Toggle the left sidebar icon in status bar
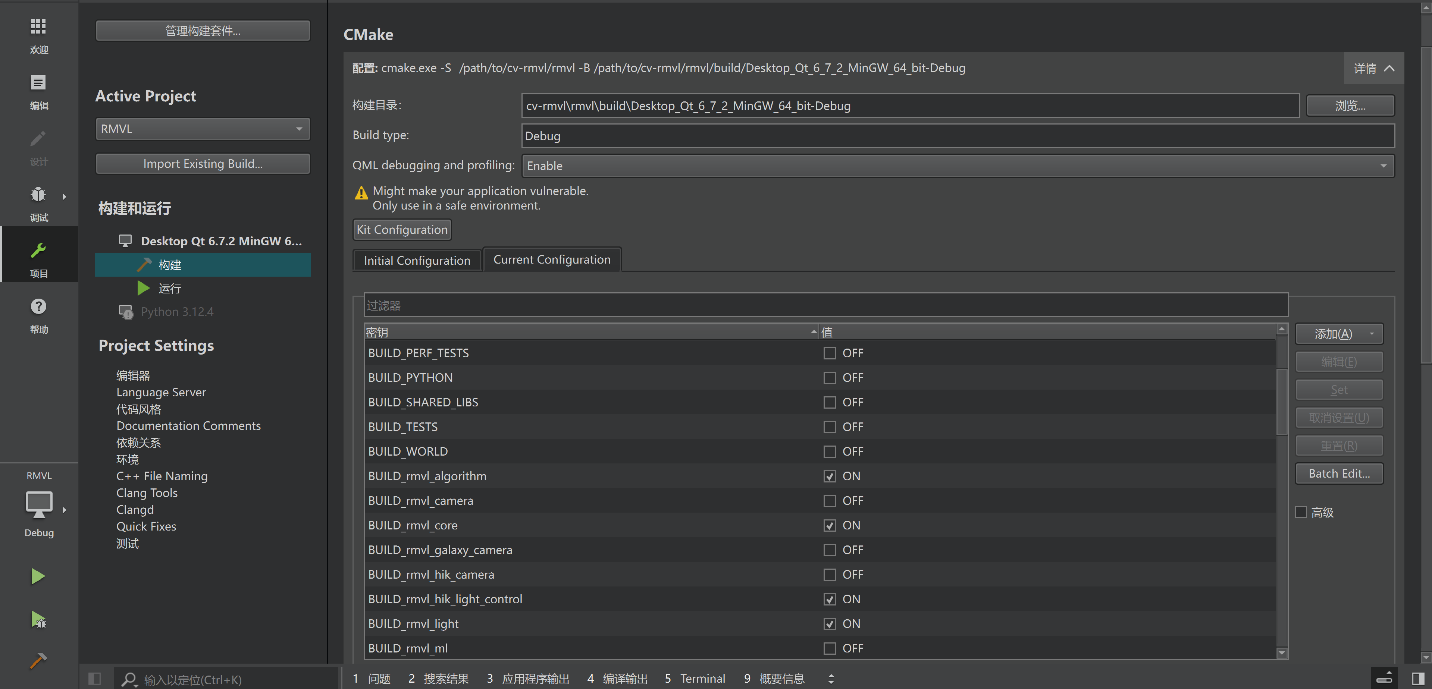 [x=94, y=679]
